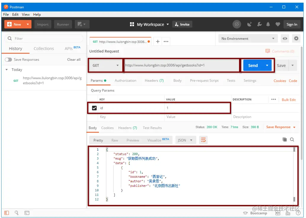Open the My Workspace dropdown
Viewport: 306px width, 218px height.
[153, 24]
